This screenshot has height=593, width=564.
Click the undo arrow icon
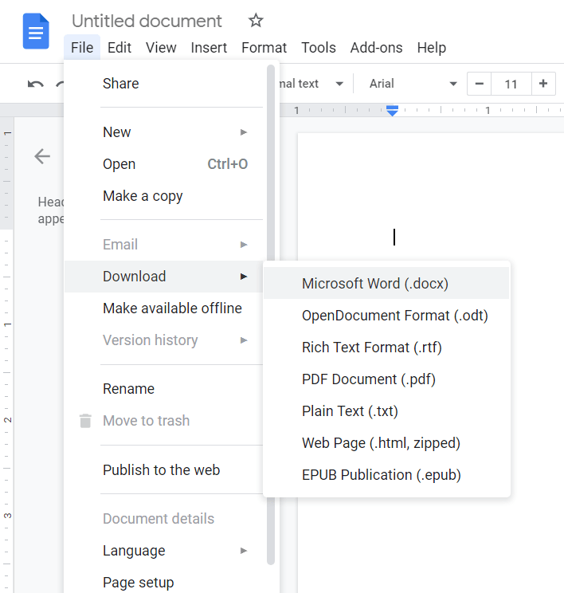[x=36, y=84]
